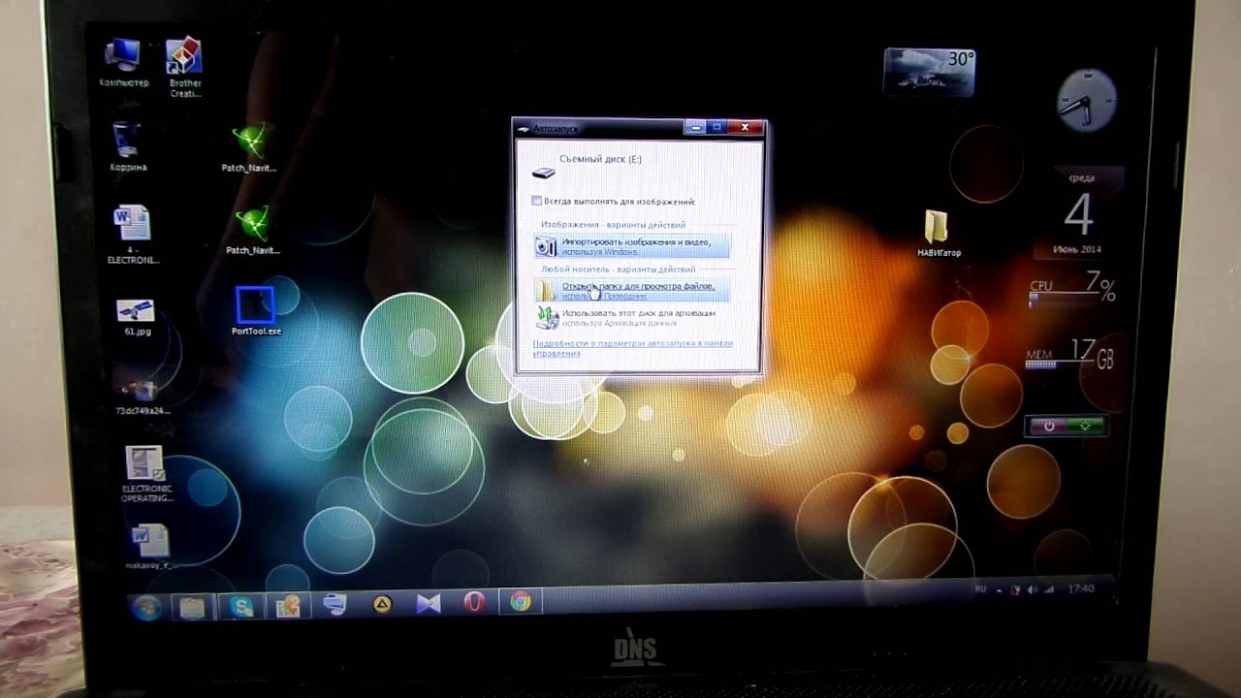Click the CPU 7% meter gadget

[x=1071, y=290]
